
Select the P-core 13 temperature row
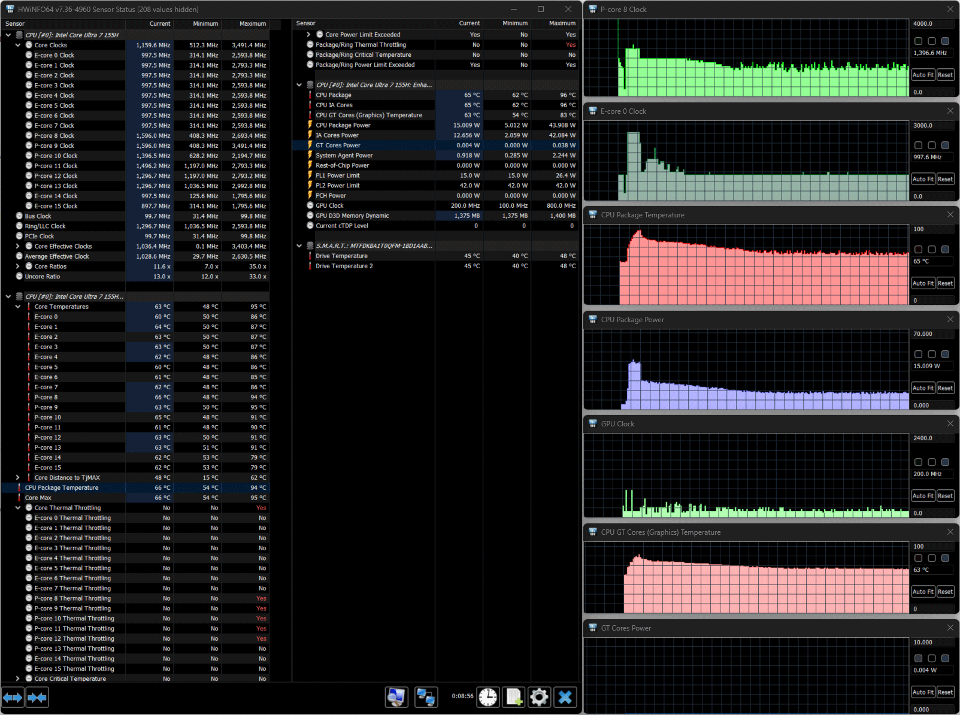pos(135,447)
